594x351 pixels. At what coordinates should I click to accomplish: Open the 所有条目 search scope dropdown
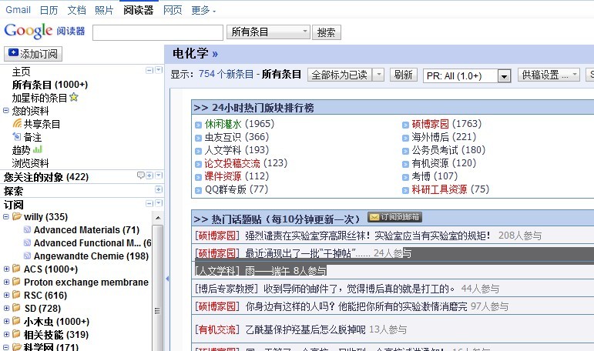(268, 32)
